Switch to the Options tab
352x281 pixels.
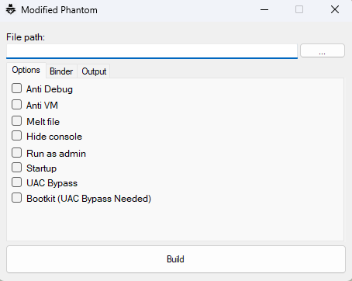pos(26,70)
